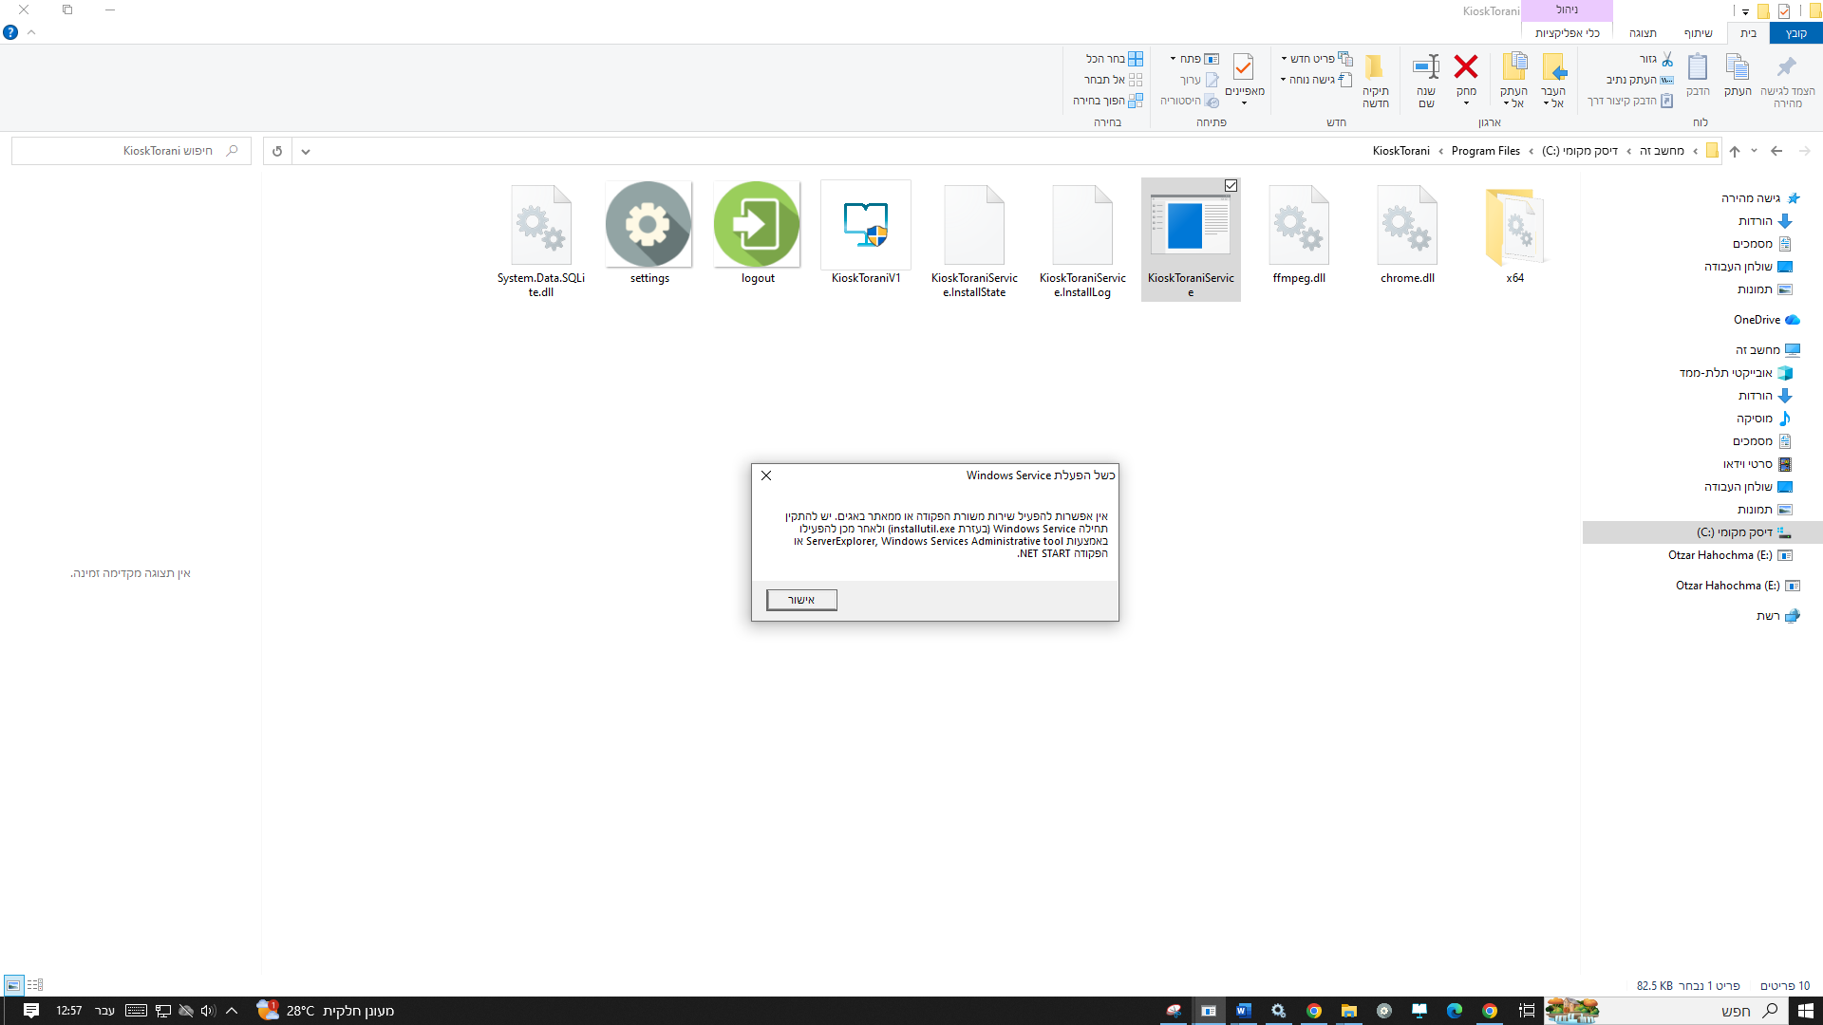
Task: Click the New Folder (תיקיה חדשה) icon
Action: coord(1375,66)
